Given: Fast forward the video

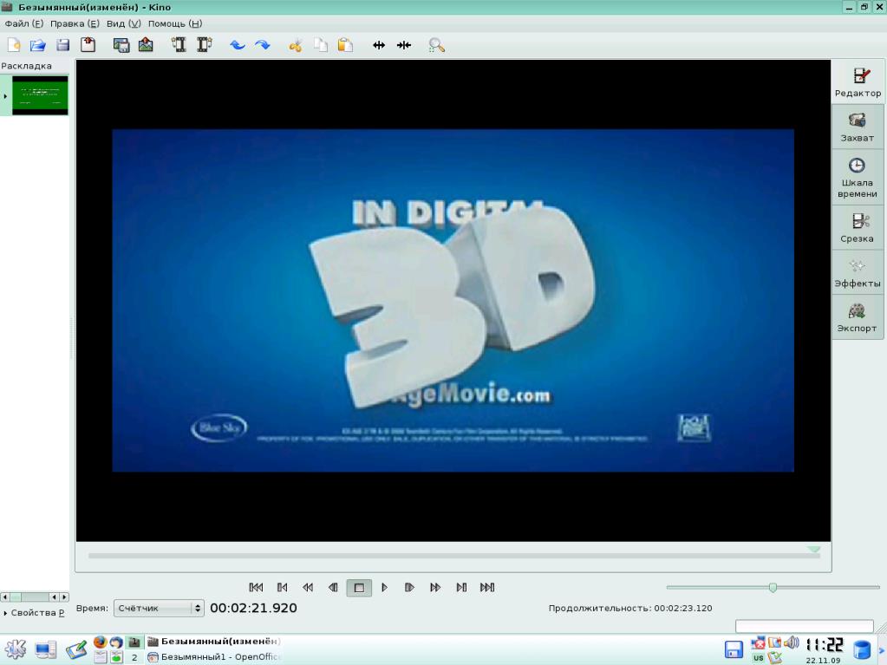Looking at the screenshot, I should [x=435, y=588].
